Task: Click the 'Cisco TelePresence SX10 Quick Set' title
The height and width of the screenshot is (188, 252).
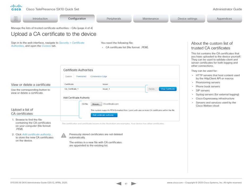Action: click(x=53, y=9)
